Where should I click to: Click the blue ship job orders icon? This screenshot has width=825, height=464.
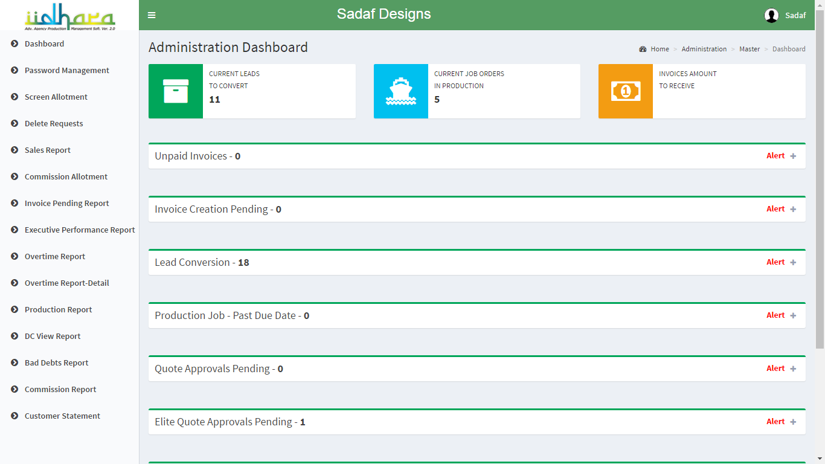(x=401, y=91)
